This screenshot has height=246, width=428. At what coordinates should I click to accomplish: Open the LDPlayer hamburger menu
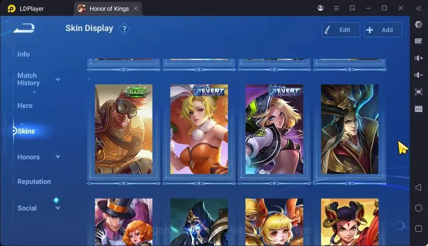click(336, 8)
